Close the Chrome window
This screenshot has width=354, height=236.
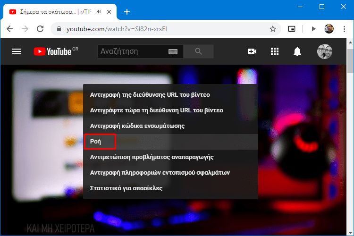pos(344,7)
